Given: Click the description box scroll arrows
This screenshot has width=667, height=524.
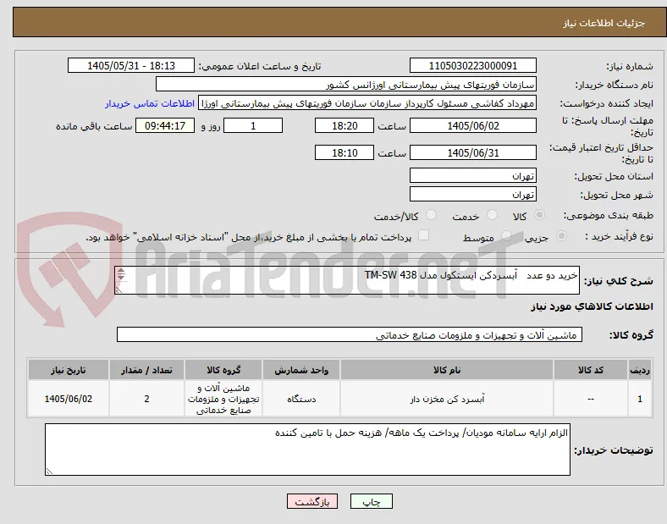Looking at the screenshot, I should (x=121, y=274).
